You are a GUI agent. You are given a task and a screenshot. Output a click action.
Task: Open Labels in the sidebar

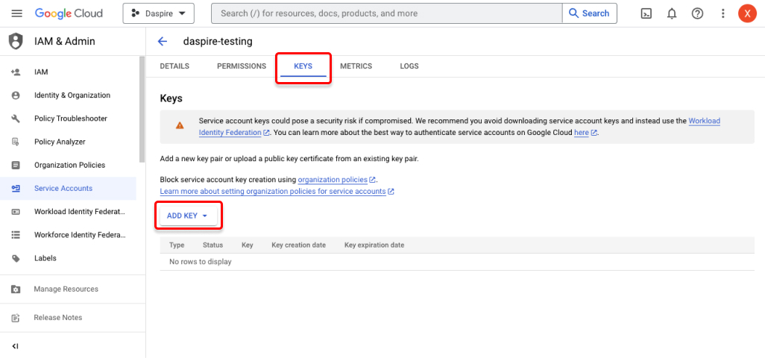(45, 259)
